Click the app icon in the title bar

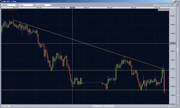pyautogui.click(x=1, y=1)
